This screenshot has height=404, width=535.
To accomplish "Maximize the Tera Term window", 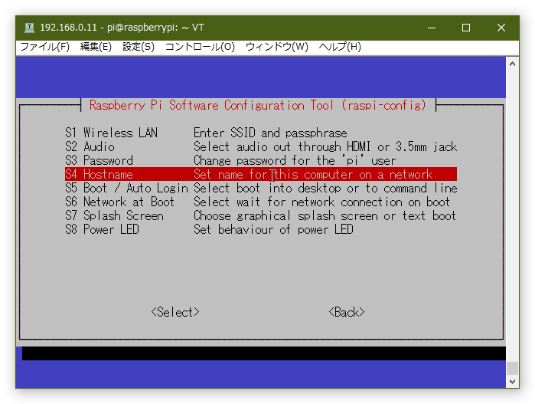I will pyautogui.click(x=466, y=28).
